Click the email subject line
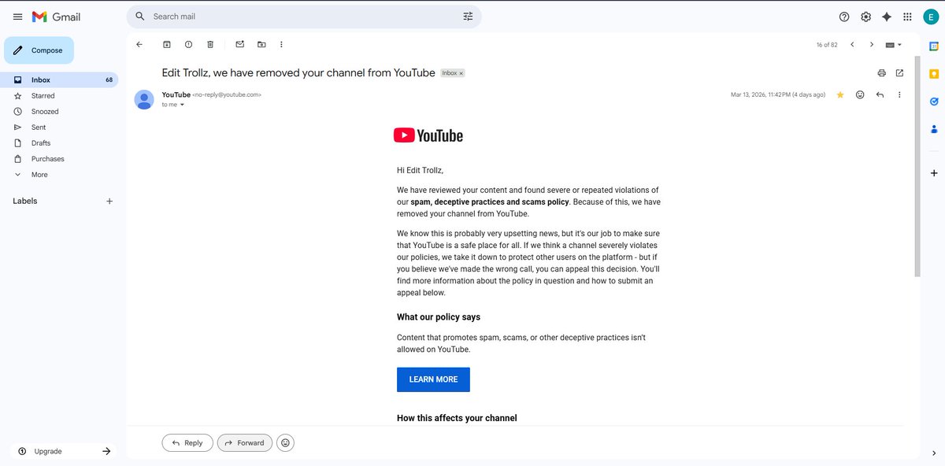 coord(298,73)
